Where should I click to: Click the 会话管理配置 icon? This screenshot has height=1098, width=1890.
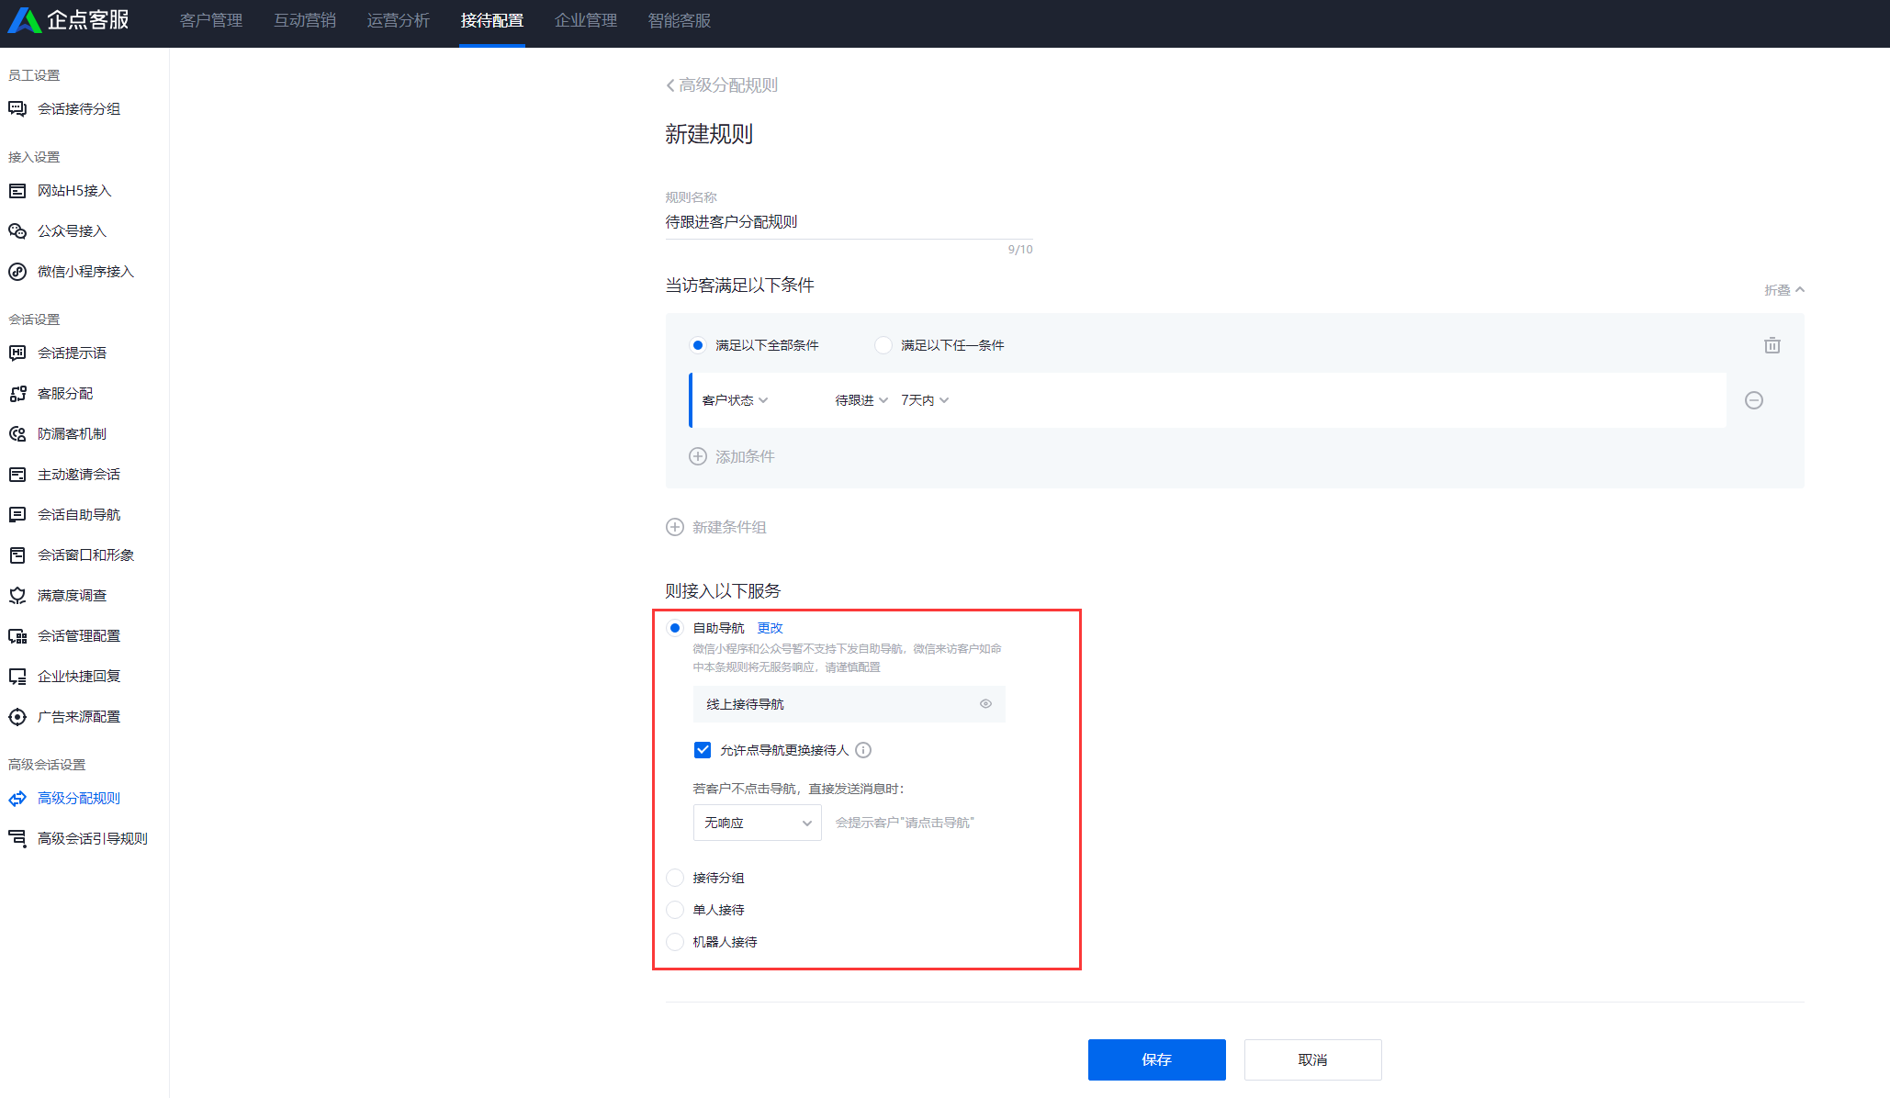point(17,636)
